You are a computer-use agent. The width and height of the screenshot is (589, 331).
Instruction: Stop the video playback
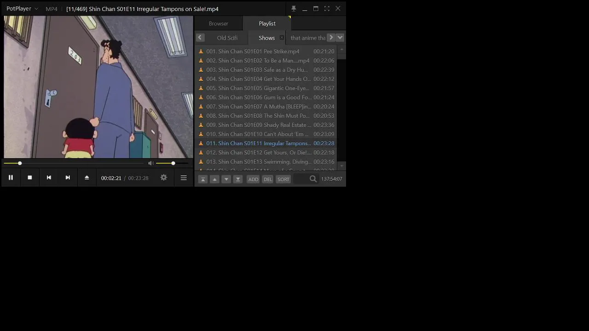coord(30,177)
